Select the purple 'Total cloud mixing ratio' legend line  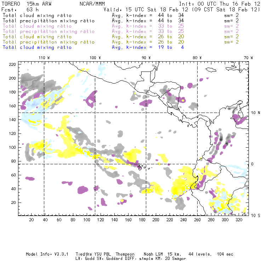coord(37,26)
